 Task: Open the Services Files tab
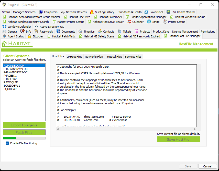tap(133, 57)
